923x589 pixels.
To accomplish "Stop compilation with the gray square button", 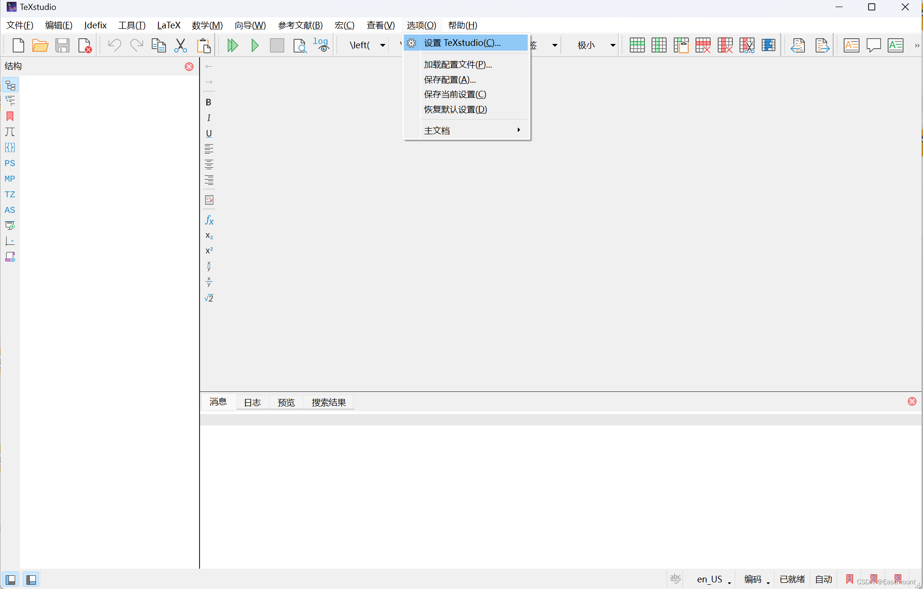I will pos(277,45).
